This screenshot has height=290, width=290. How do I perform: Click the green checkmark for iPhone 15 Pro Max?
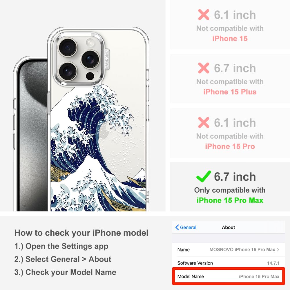204,176
